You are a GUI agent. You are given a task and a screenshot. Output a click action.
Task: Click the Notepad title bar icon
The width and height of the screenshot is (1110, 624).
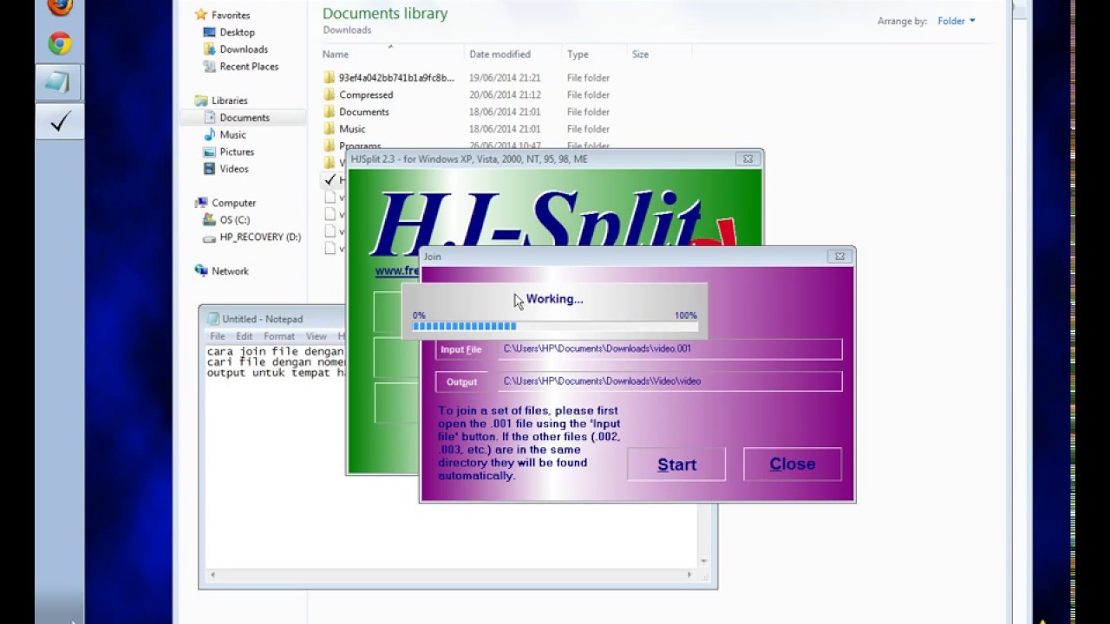coord(212,319)
